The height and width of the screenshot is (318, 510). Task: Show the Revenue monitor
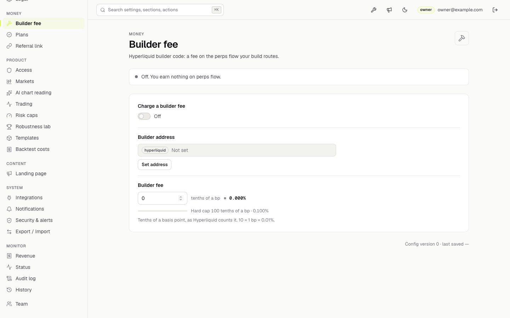point(44,256)
